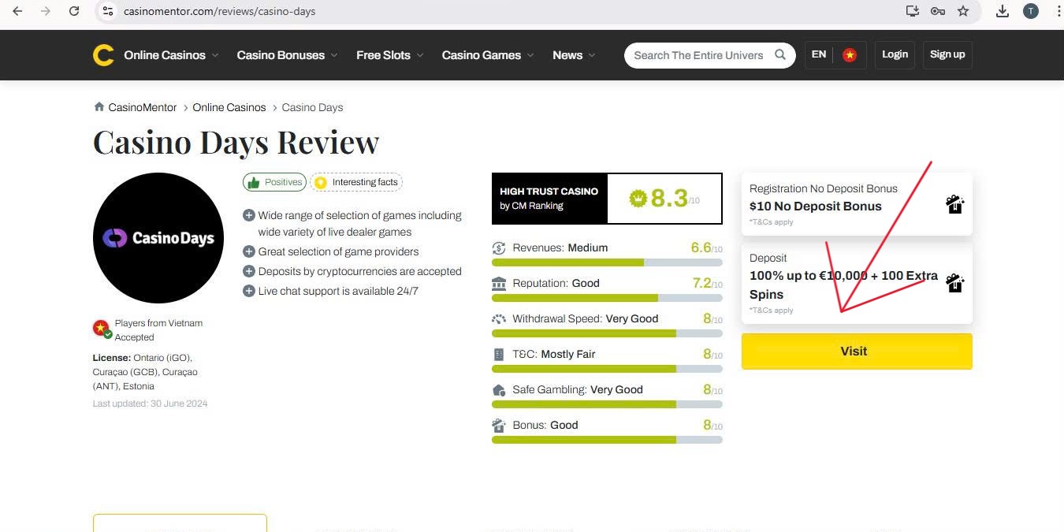Click the gift icon on Deposit bonus card
Screen dimensions: 1064x532
(x=954, y=283)
